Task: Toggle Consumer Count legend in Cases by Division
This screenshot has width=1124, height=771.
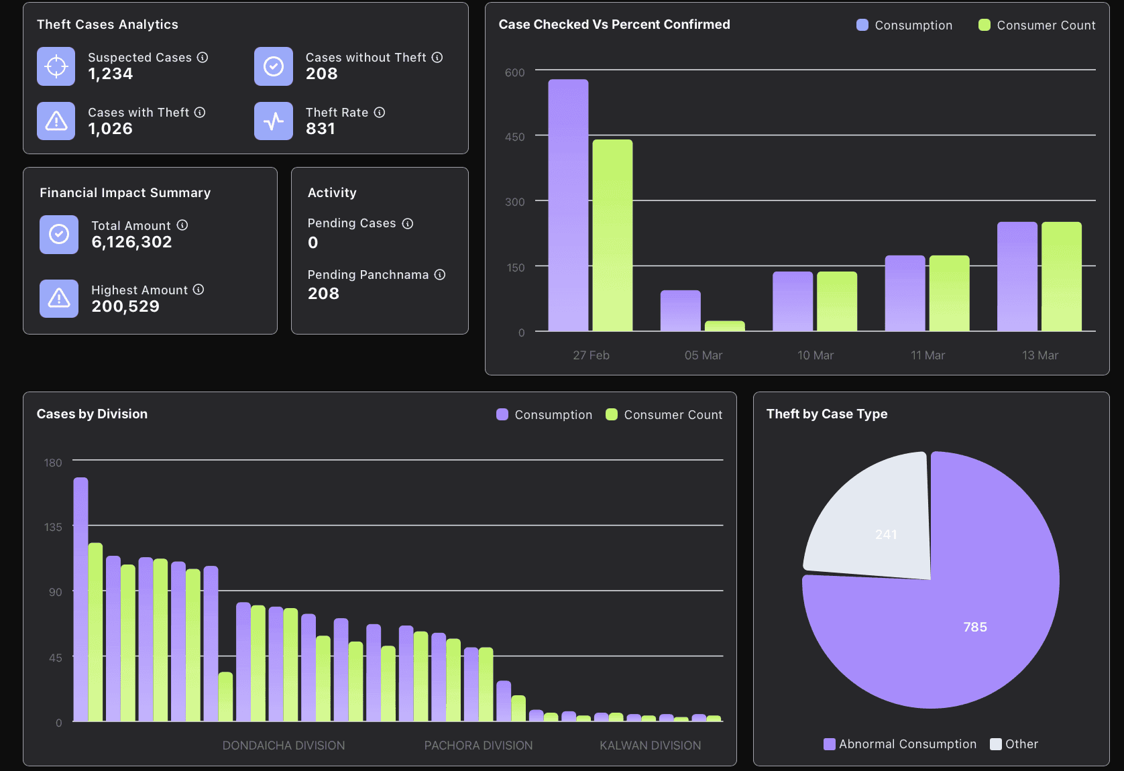Action: tap(664, 415)
